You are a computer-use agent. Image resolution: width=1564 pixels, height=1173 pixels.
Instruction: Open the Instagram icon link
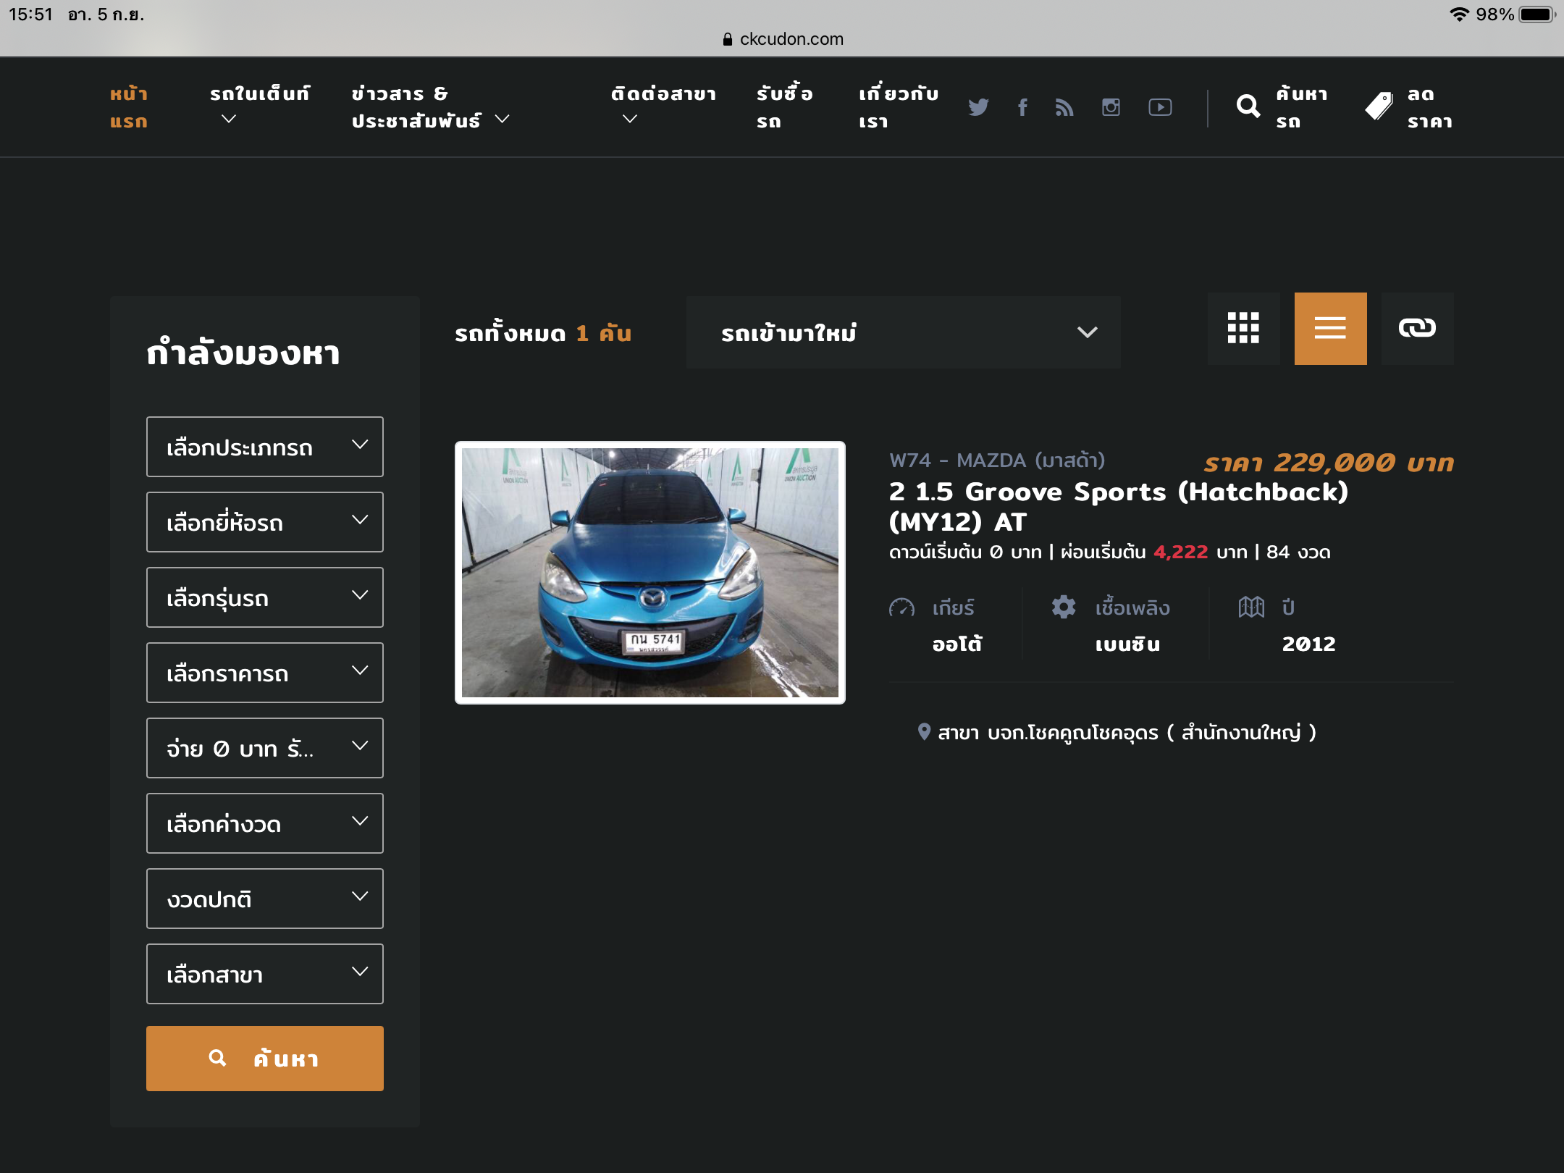(x=1111, y=107)
